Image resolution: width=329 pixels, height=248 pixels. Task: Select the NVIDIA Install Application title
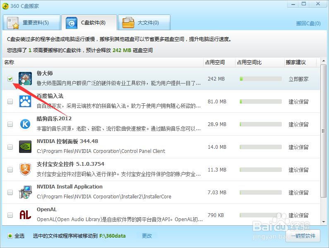pos(70,186)
